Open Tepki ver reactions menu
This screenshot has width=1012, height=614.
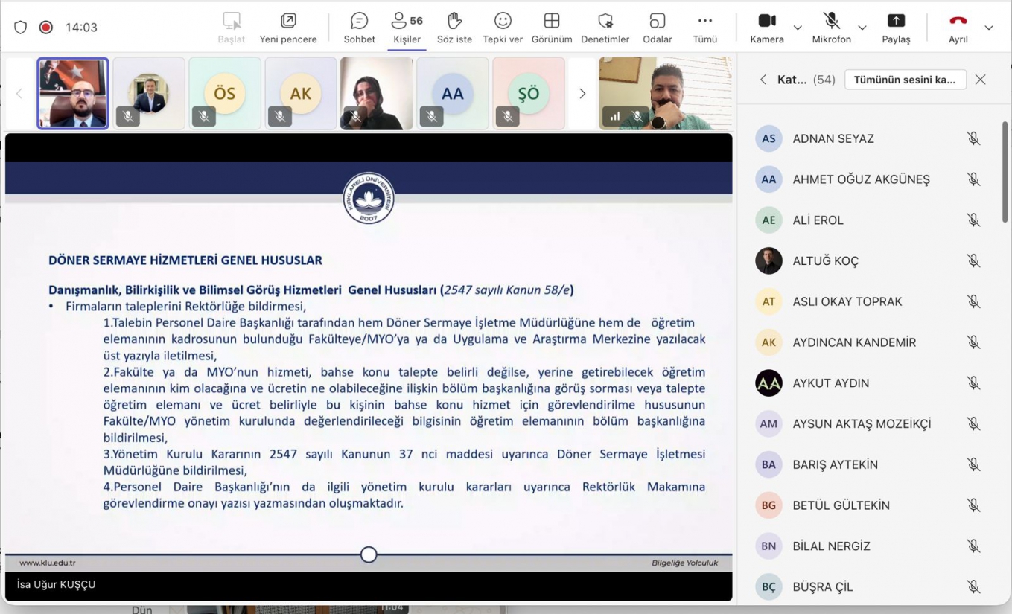coord(503,28)
